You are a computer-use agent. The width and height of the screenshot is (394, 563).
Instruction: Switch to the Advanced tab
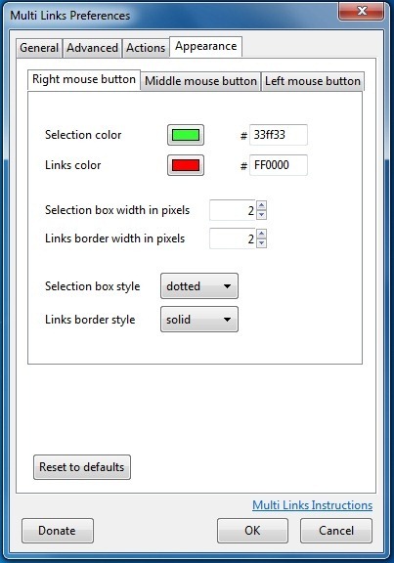coord(92,48)
